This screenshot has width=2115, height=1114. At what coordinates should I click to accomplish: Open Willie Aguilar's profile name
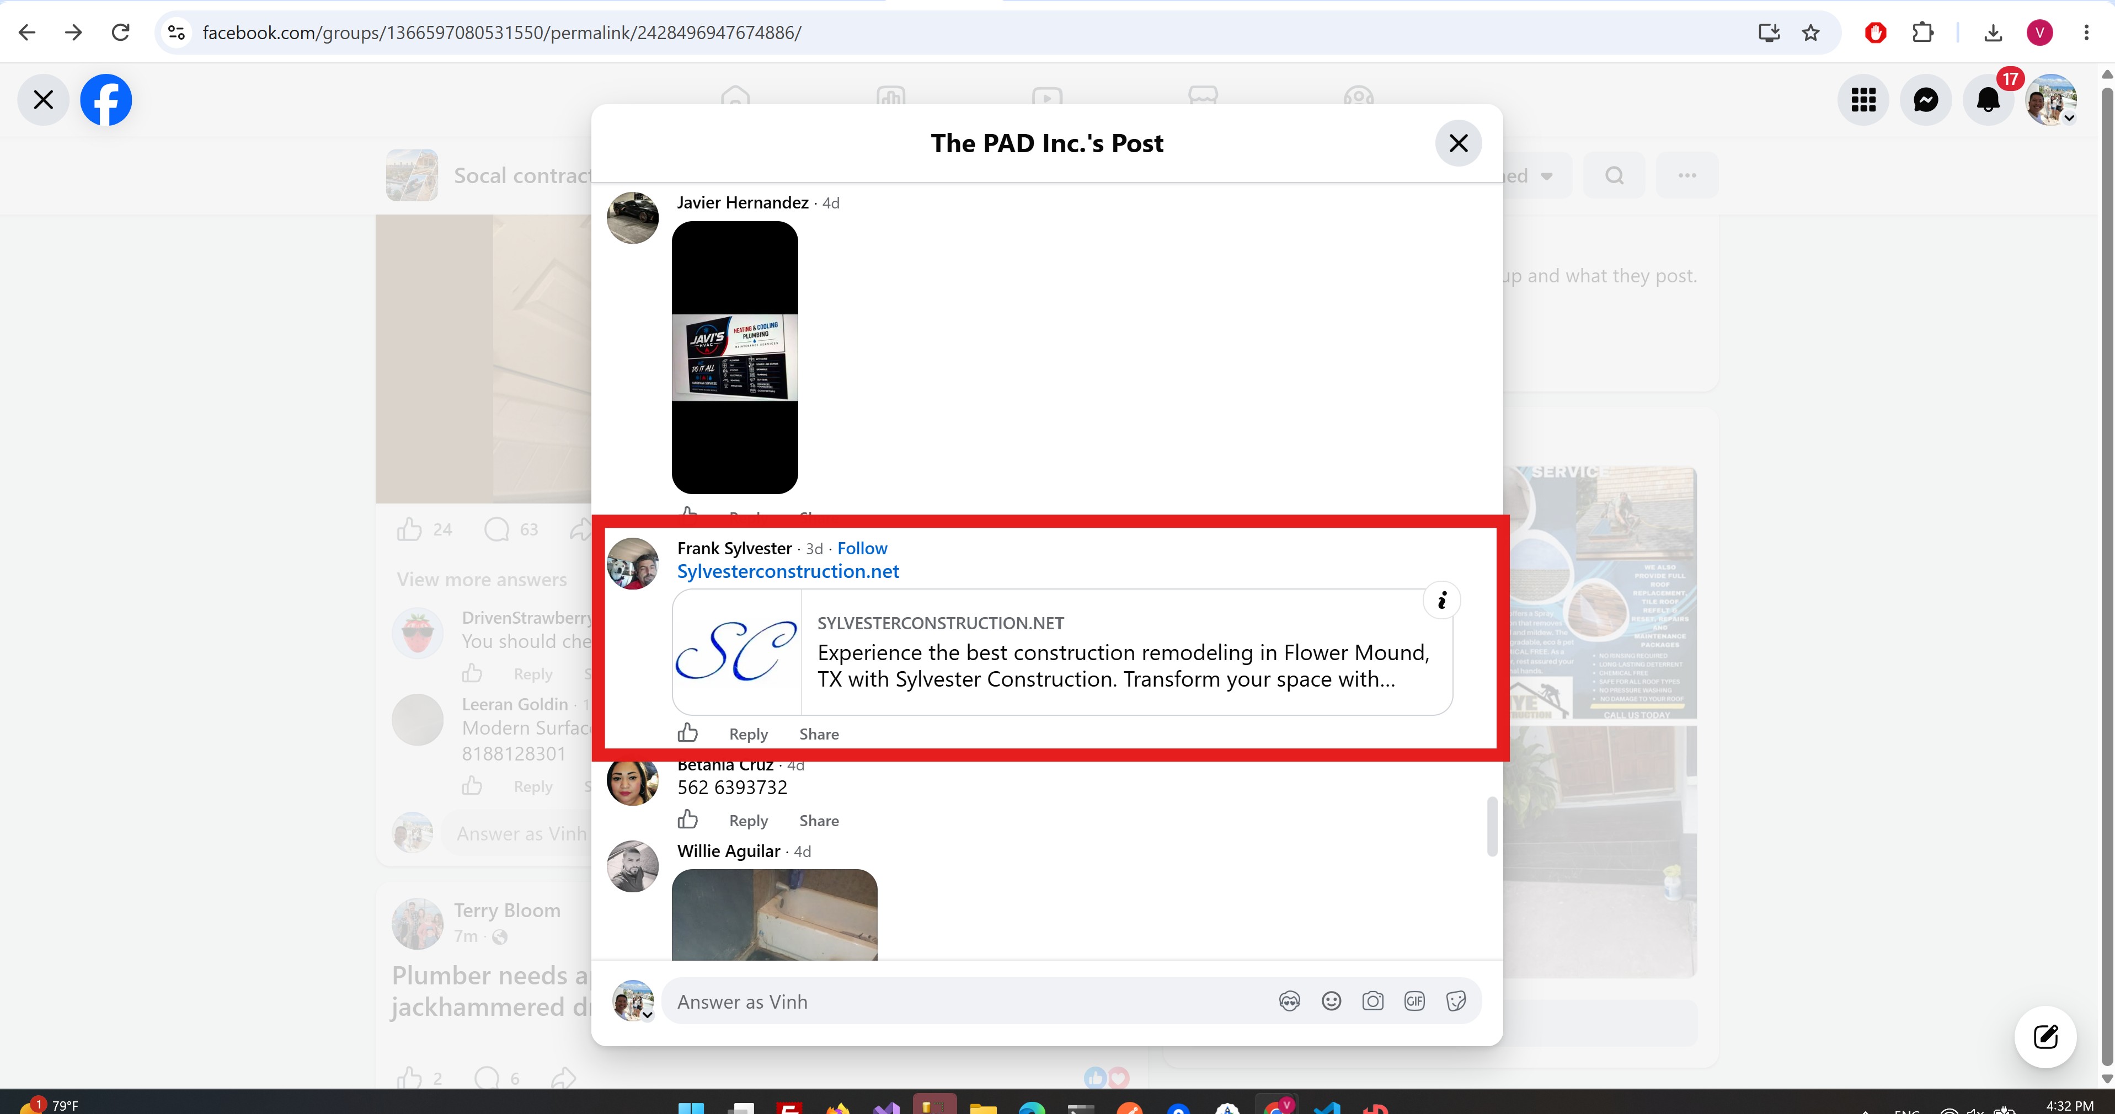point(728,850)
